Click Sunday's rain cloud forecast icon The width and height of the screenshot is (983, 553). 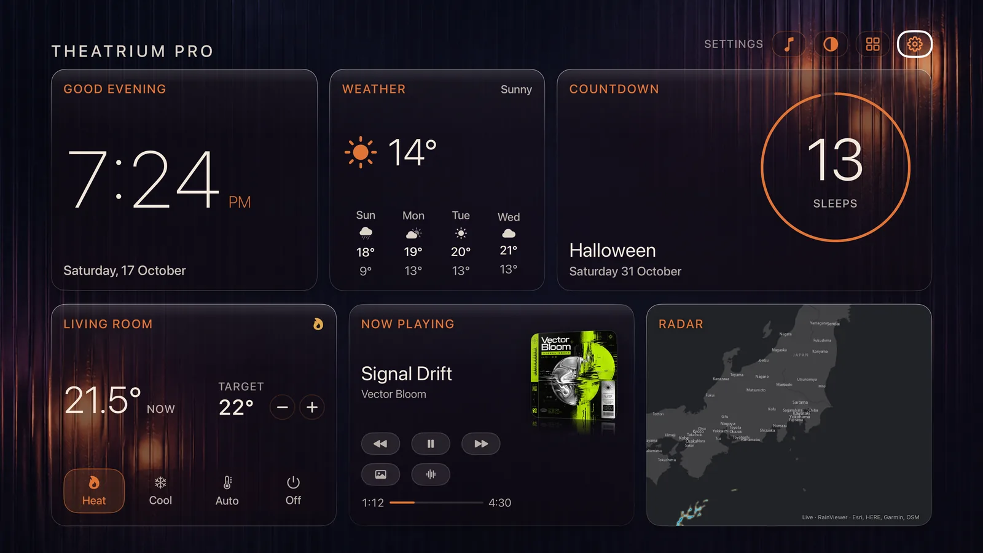point(366,233)
